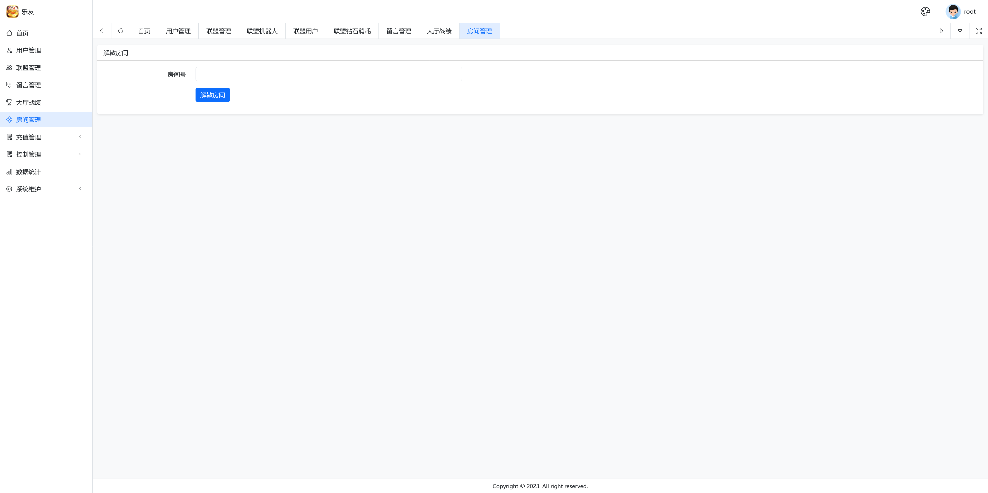Screen dimensions: 988x493
Task: Open 大厅战绩 trophy sidebar item
Action: click(x=28, y=102)
